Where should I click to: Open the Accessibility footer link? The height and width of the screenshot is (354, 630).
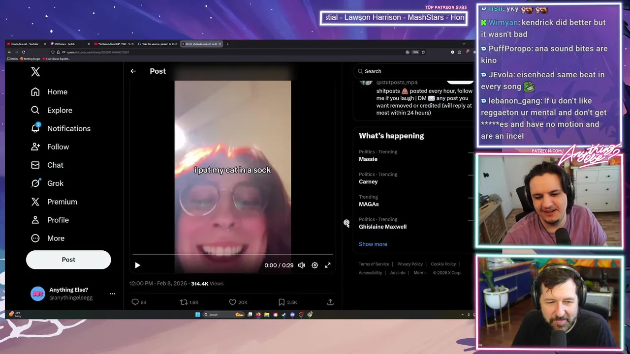(x=370, y=273)
